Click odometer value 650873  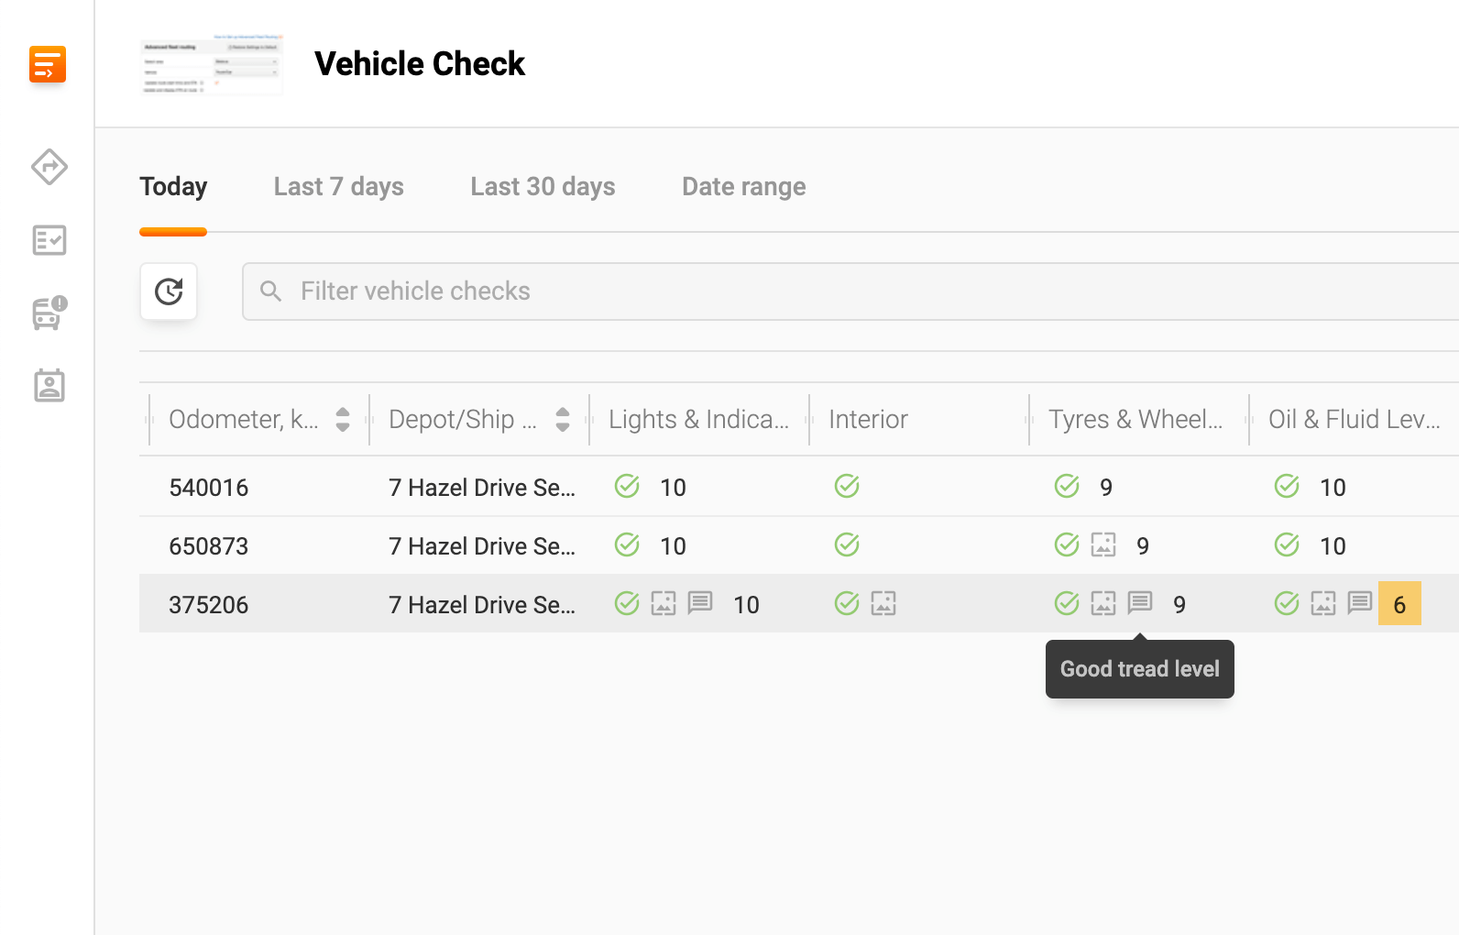(x=209, y=546)
